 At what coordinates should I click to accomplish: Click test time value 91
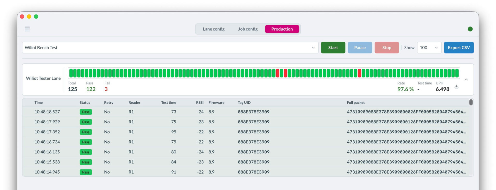point(174,172)
